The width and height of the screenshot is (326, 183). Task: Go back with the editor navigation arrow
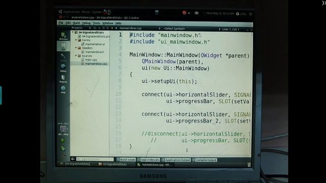pyautogui.click(x=112, y=28)
